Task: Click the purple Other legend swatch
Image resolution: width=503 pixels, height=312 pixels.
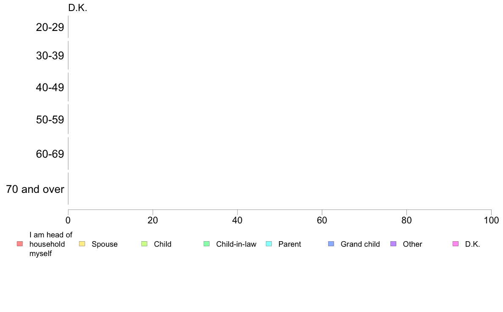Action: pos(393,244)
